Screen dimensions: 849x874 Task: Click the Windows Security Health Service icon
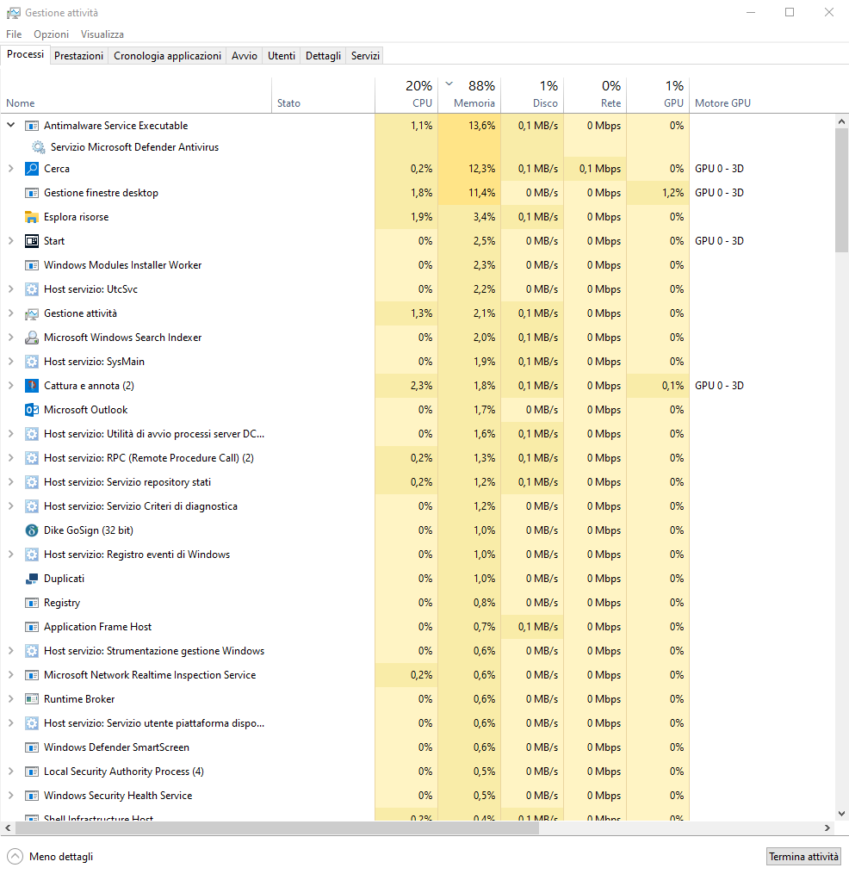32,796
